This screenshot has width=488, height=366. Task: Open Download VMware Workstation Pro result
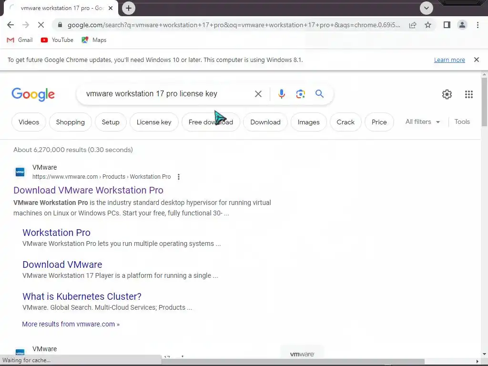point(88,190)
